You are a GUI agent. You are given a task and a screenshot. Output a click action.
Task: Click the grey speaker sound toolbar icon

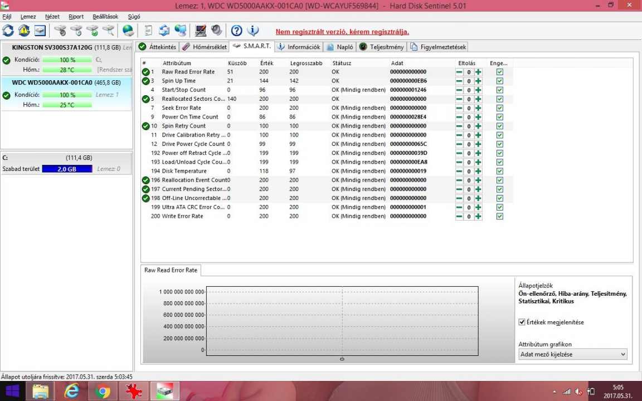click(216, 31)
